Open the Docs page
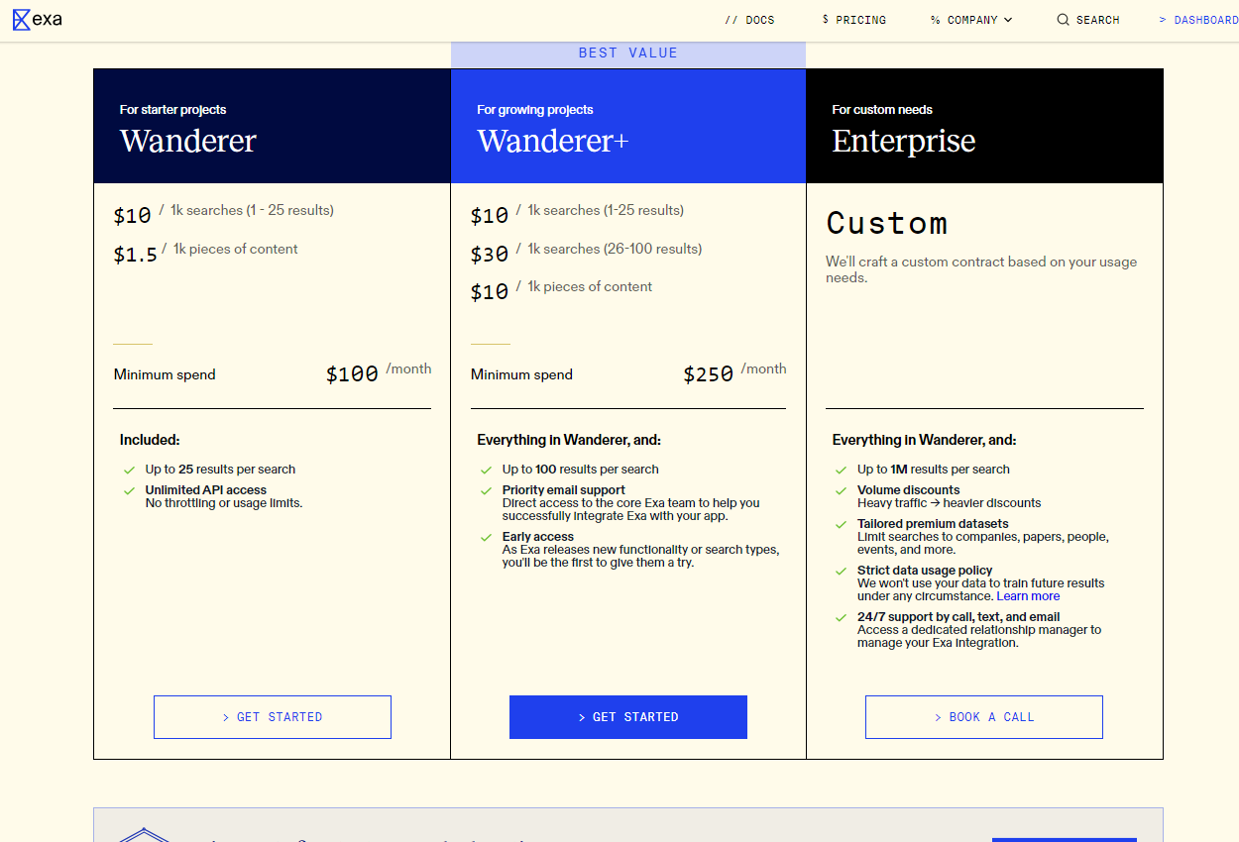 (x=750, y=20)
